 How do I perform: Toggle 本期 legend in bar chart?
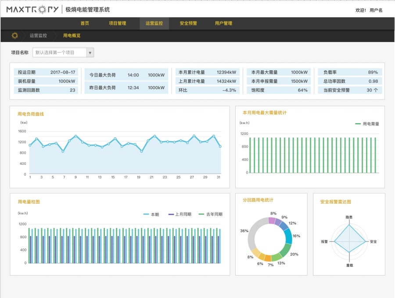click(x=151, y=214)
